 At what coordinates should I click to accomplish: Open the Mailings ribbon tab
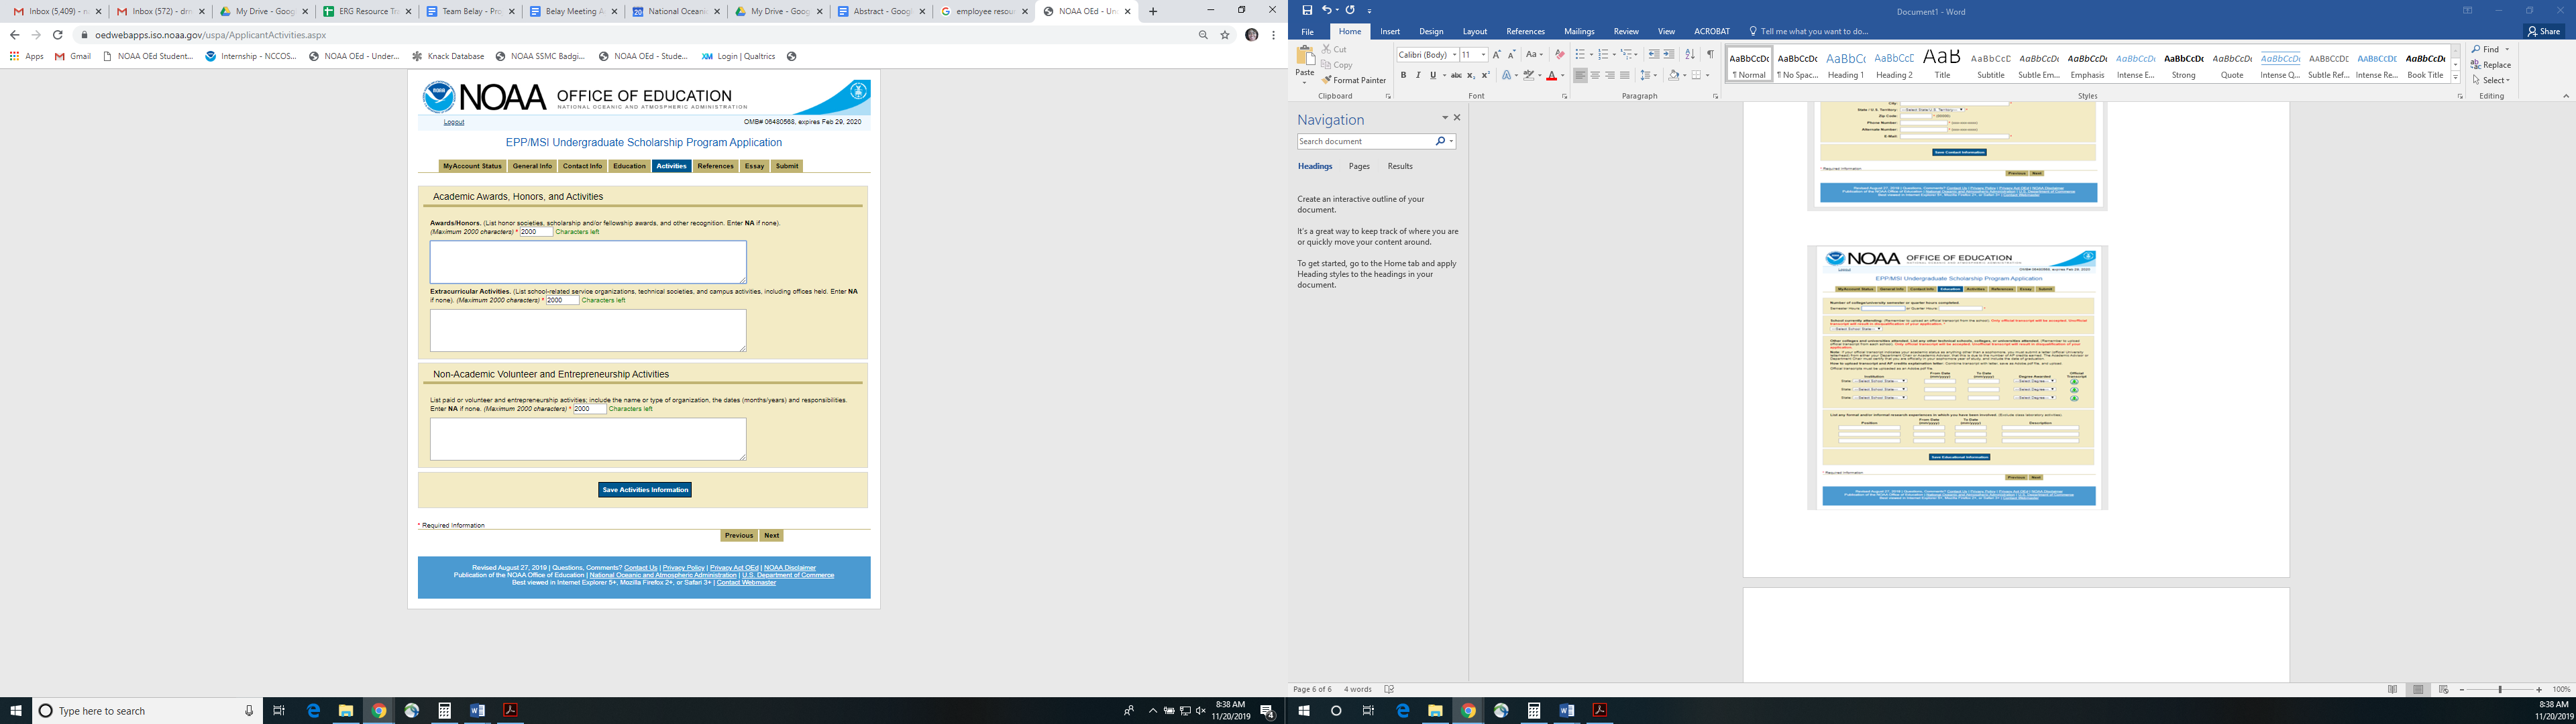point(1579,32)
